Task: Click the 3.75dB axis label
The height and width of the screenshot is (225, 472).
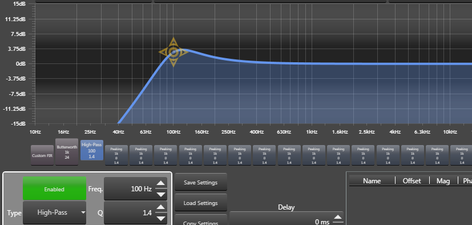Action: pyautogui.click(x=17, y=49)
